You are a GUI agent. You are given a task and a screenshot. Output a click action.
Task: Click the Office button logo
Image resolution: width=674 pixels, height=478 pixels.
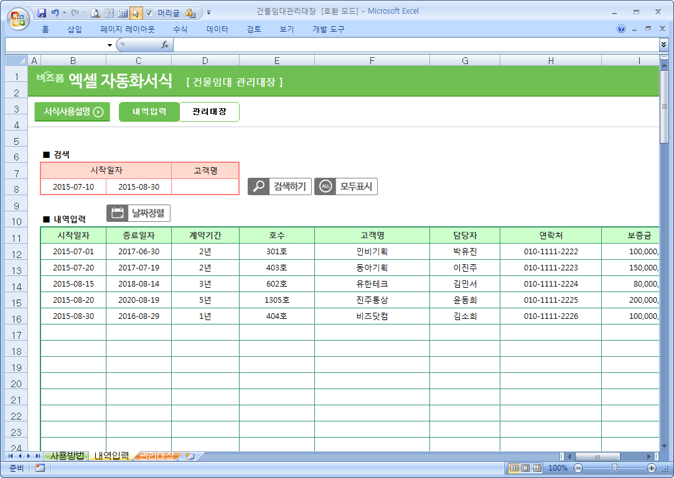point(17,17)
